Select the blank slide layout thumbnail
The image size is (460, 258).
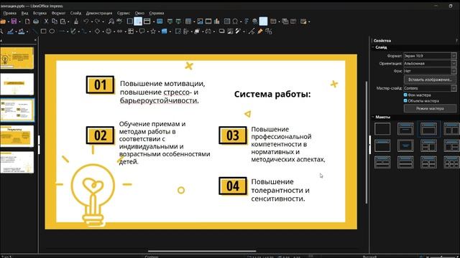pos(382,129)
